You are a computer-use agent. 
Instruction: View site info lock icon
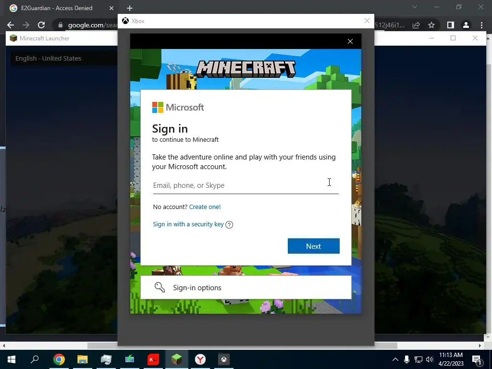click(60, 25)
